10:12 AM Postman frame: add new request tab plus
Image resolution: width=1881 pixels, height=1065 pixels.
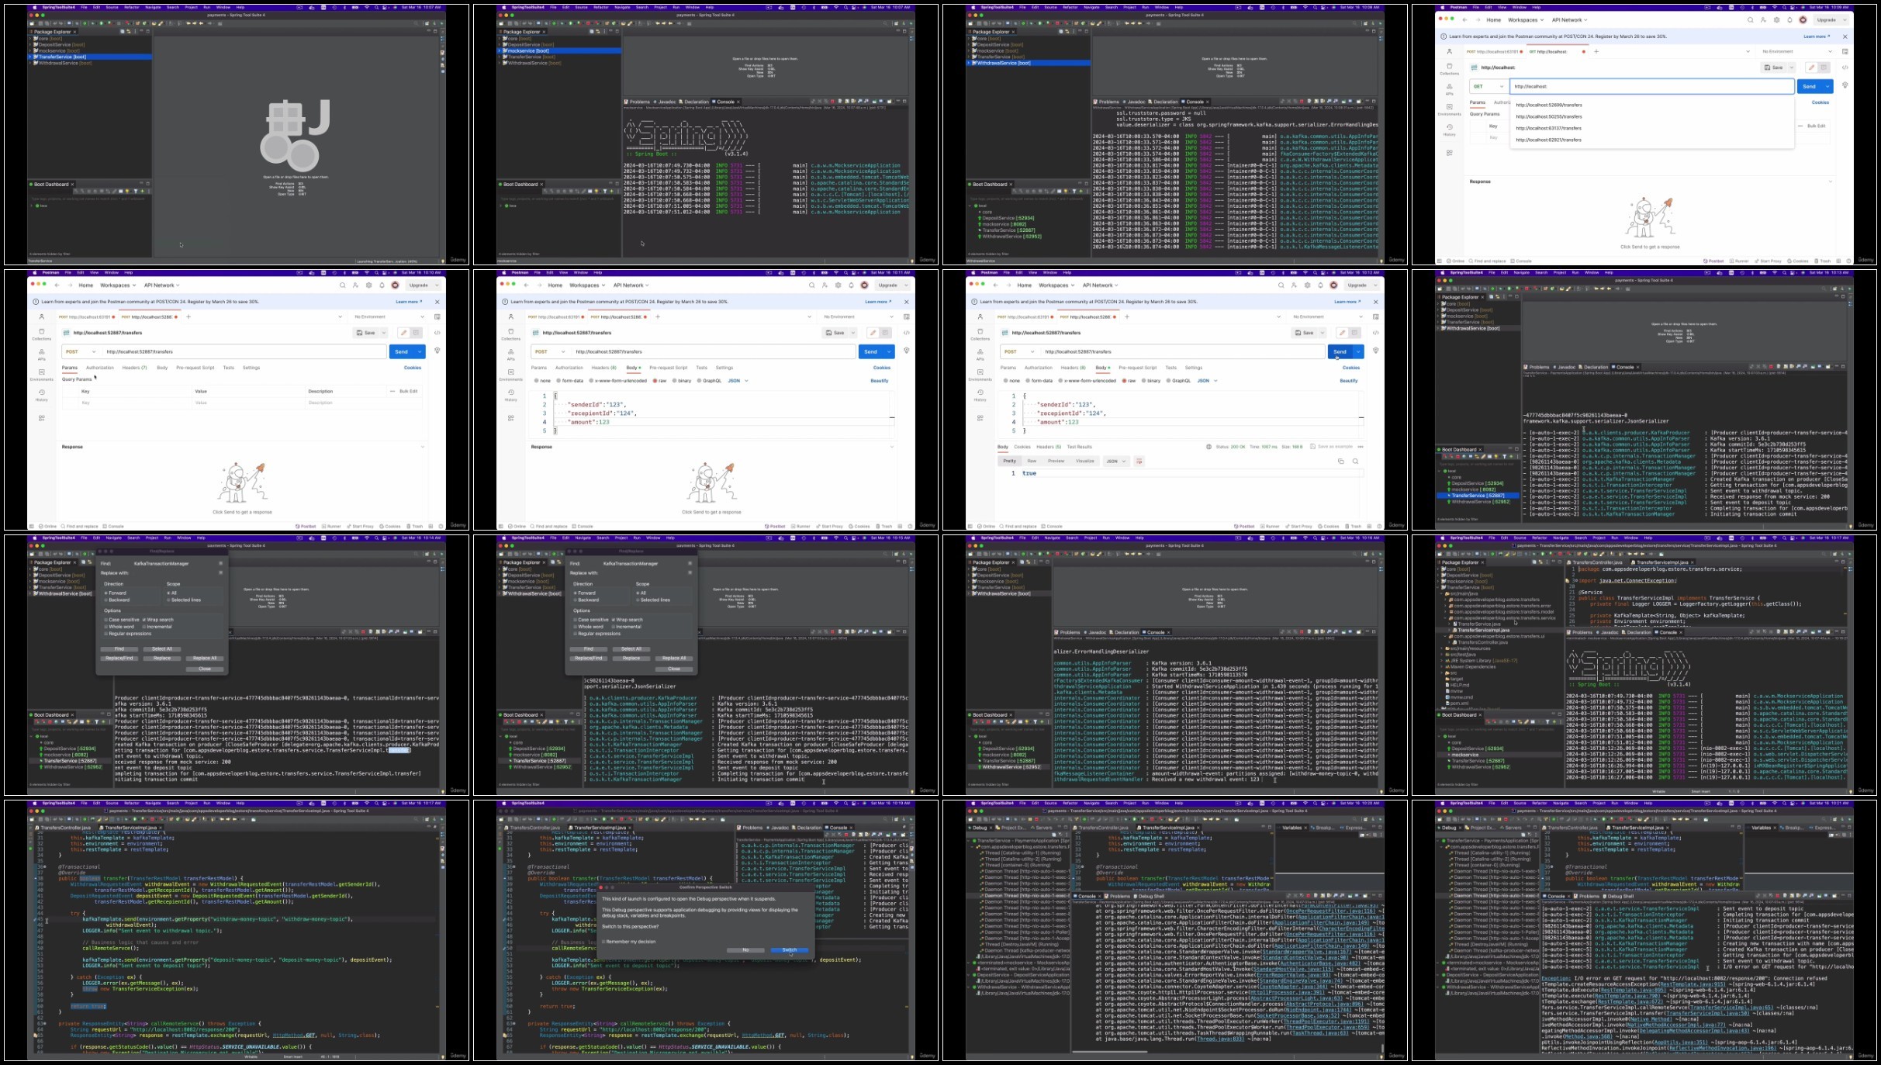point(1127,316)
